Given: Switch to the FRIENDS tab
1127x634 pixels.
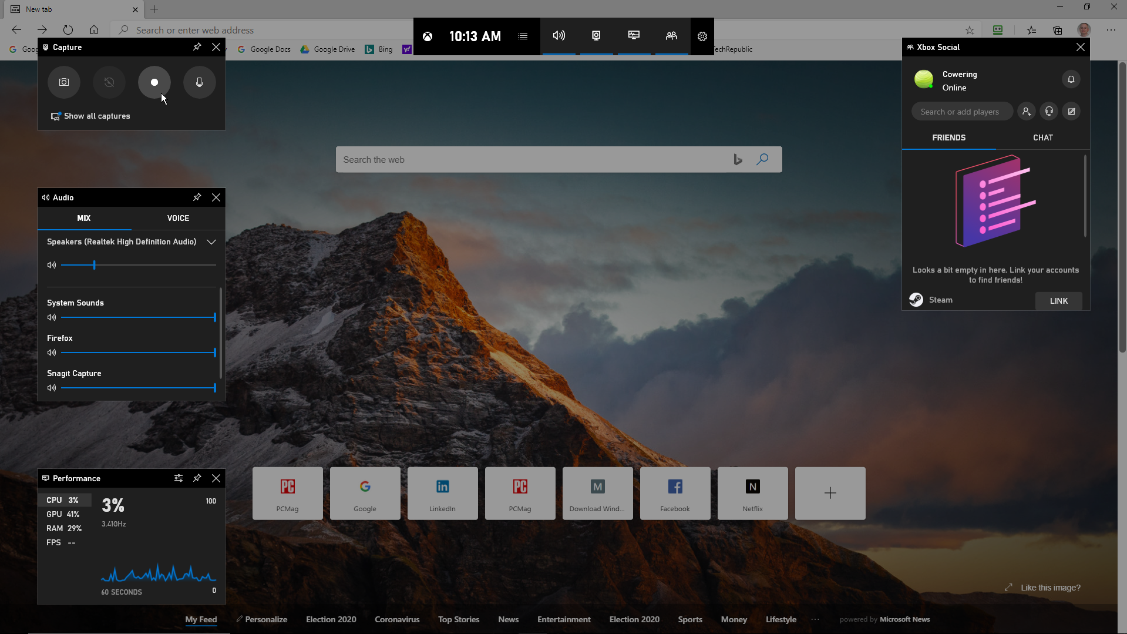Looking at the screenshot, I should point(948,137).
